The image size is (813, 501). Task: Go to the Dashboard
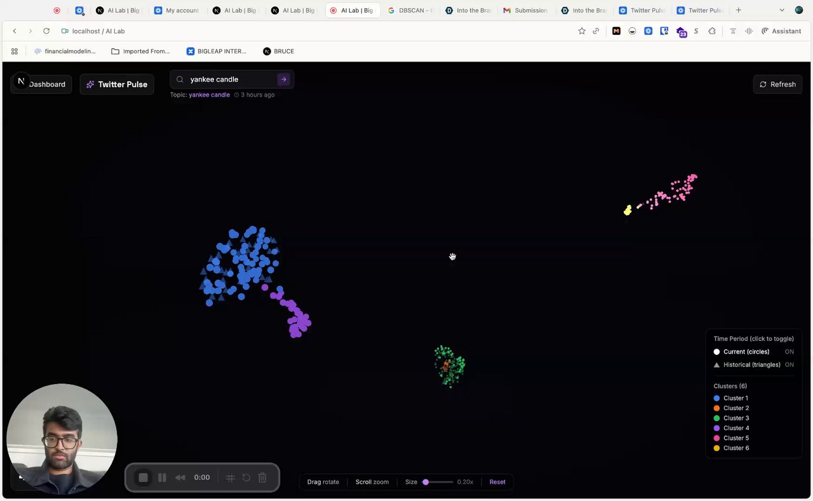pyautogui.click(x=41, y=84)
